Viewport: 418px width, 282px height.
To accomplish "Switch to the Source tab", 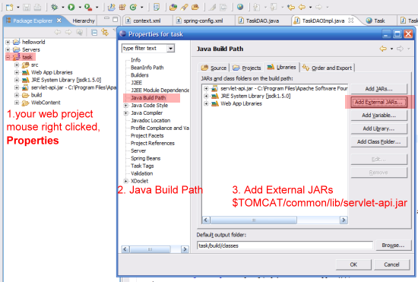I will click(214, 68).
